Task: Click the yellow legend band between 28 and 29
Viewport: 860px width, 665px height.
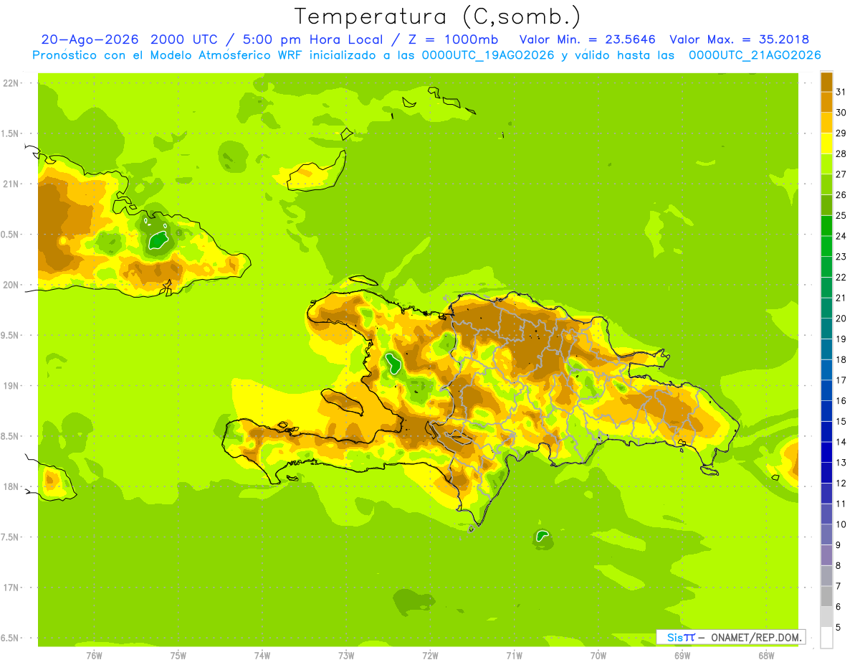Action: click(x=826, y=143)
